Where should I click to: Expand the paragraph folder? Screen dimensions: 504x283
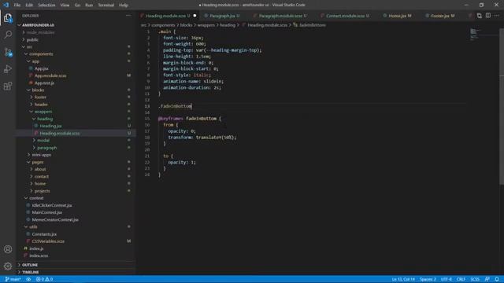(x=46, y=148)
